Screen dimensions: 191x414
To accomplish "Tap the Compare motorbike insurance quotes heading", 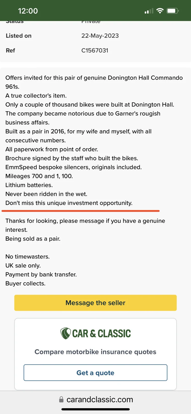I will [x=95, y=352].
